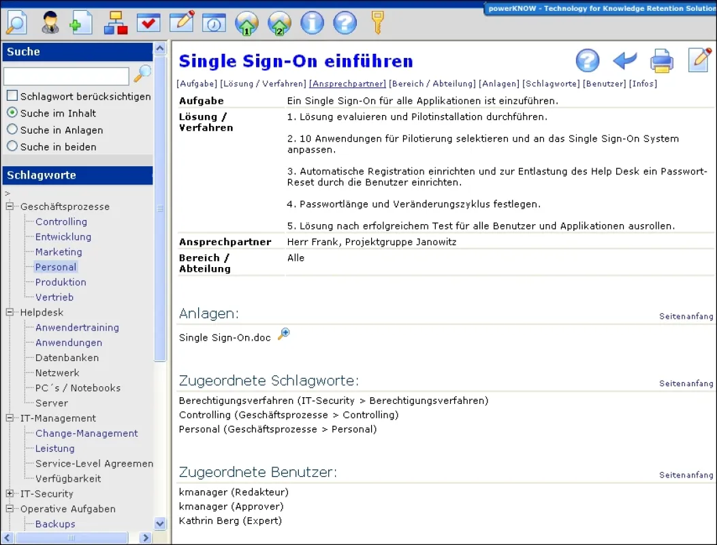
Task: Click Seitenanfang link next to Zugeordnete Benutzer
Action: [x=686, y=475]
